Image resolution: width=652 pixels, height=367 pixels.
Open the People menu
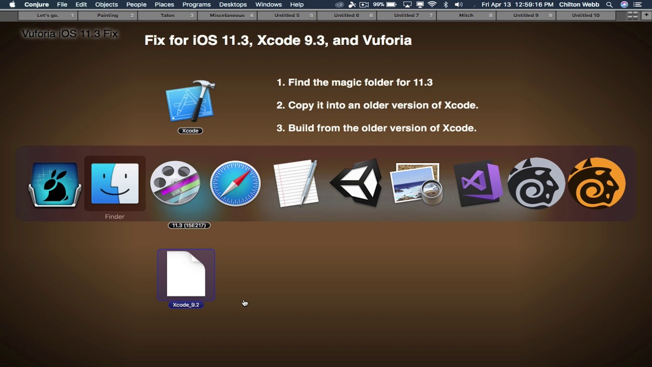[x=136, y=5]
